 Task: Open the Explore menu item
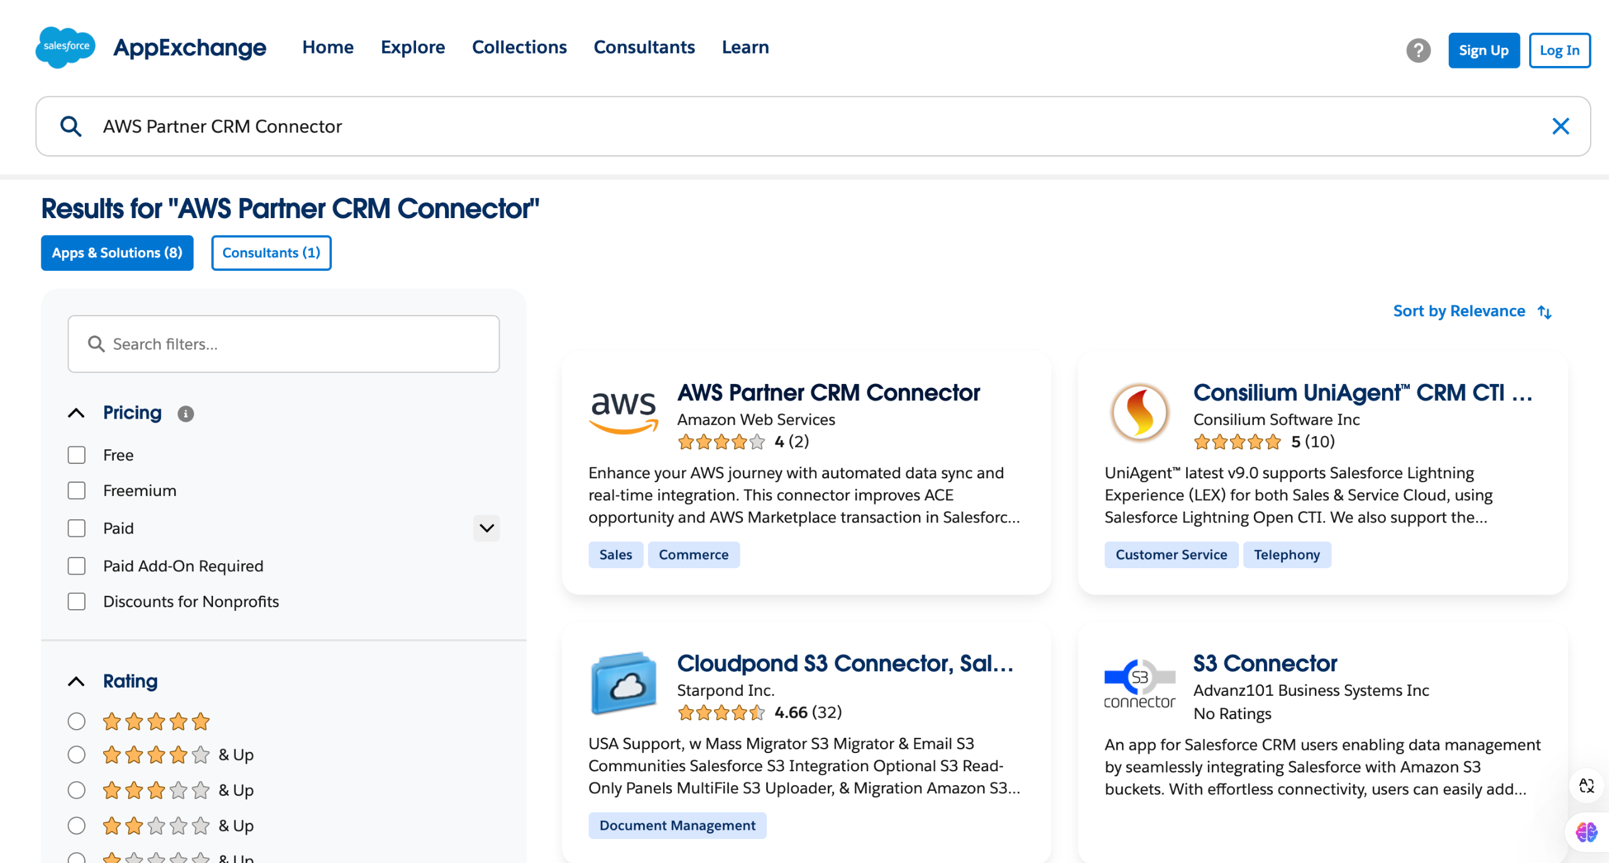(x=412, y=47)
